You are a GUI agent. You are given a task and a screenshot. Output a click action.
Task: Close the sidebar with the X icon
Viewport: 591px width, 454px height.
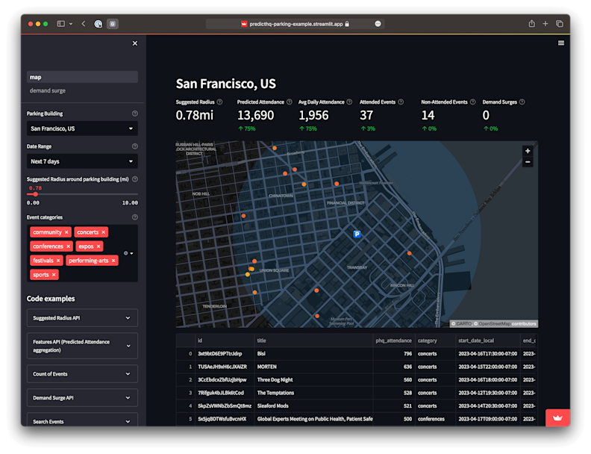point(135,43)
